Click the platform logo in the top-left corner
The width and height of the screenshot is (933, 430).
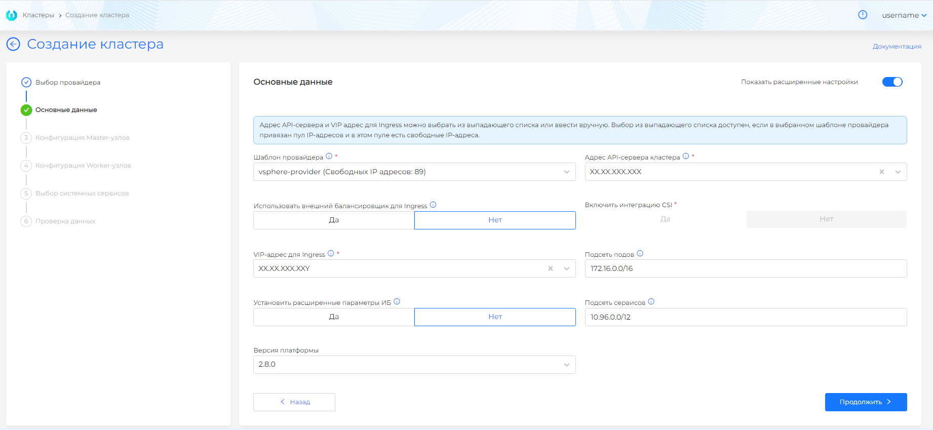click(11, 15)
